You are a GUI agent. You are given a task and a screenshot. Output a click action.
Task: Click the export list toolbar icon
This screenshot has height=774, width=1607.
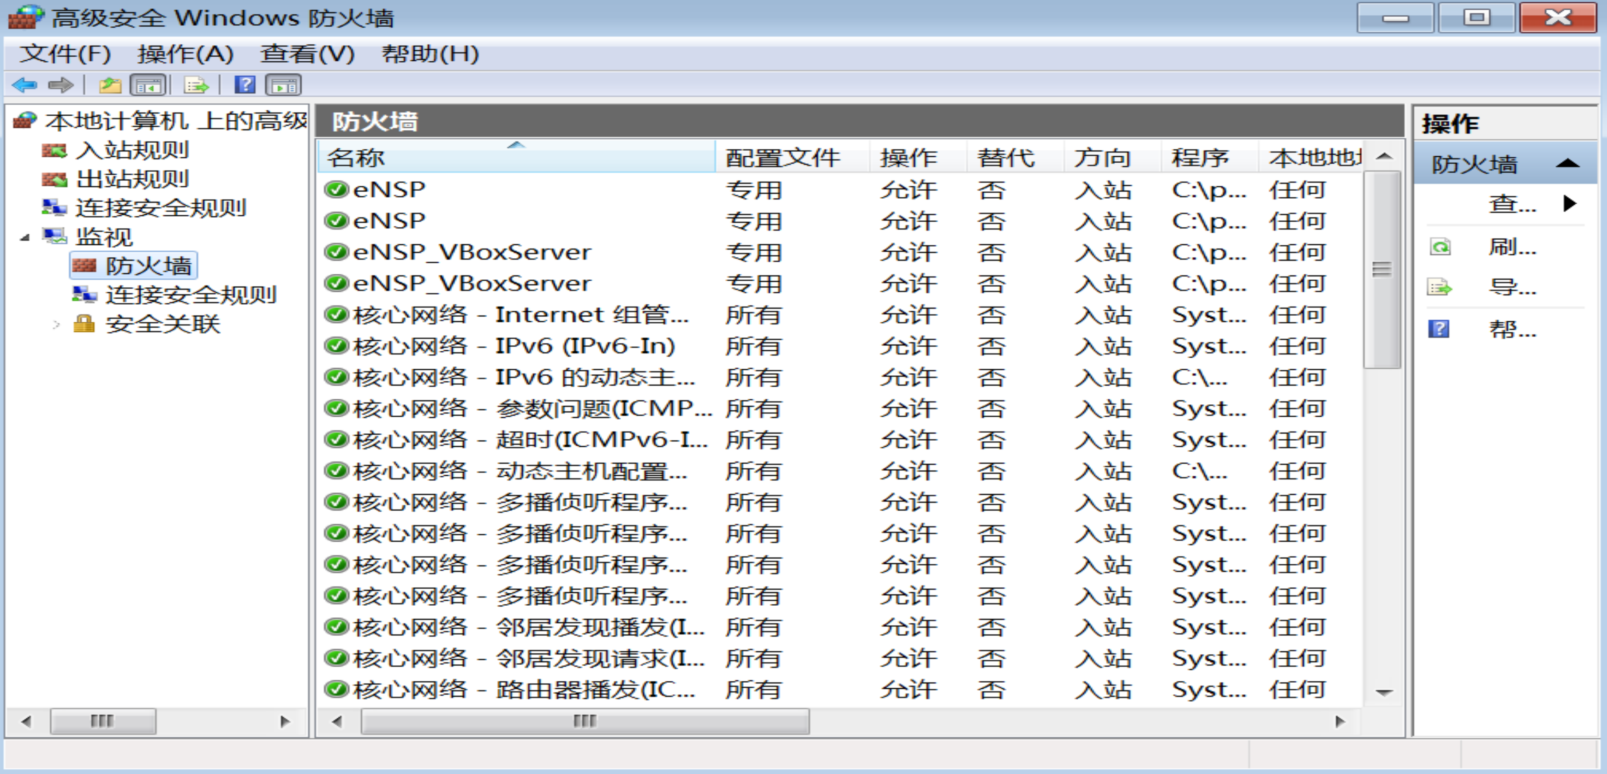(x=197, y=86)
